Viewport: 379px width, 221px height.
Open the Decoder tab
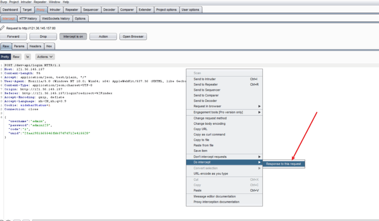tap(109, 10)
